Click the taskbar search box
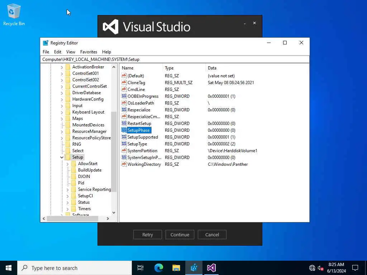Image resolution: width=367 pixels, height=275 pixels. [75, 268]
